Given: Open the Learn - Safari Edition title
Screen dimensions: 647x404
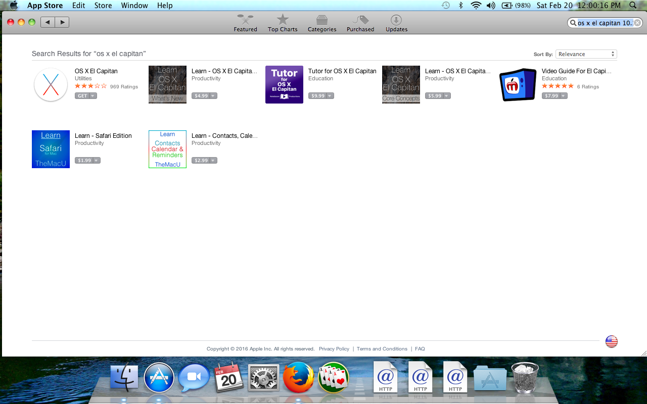Looking at the screenshot, I should [103, 136].
